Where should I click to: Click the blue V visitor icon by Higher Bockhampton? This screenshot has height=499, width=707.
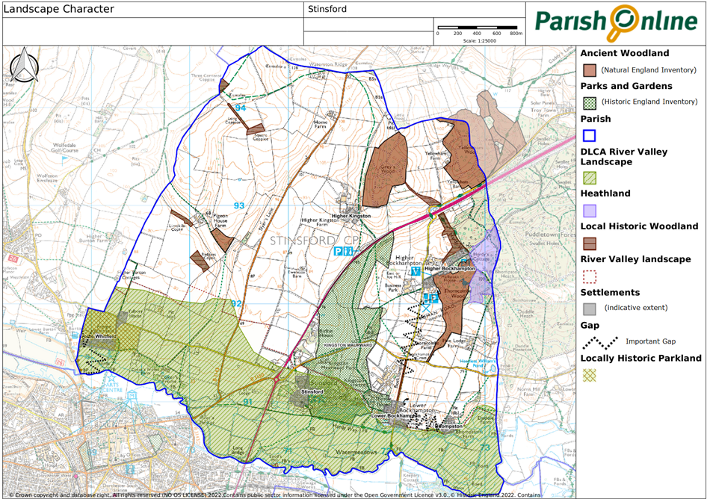click(416, 271)
